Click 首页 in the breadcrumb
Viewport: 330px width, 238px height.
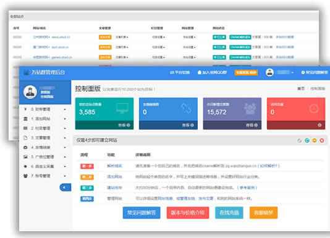pyautogui.click(x=301, y=88)
